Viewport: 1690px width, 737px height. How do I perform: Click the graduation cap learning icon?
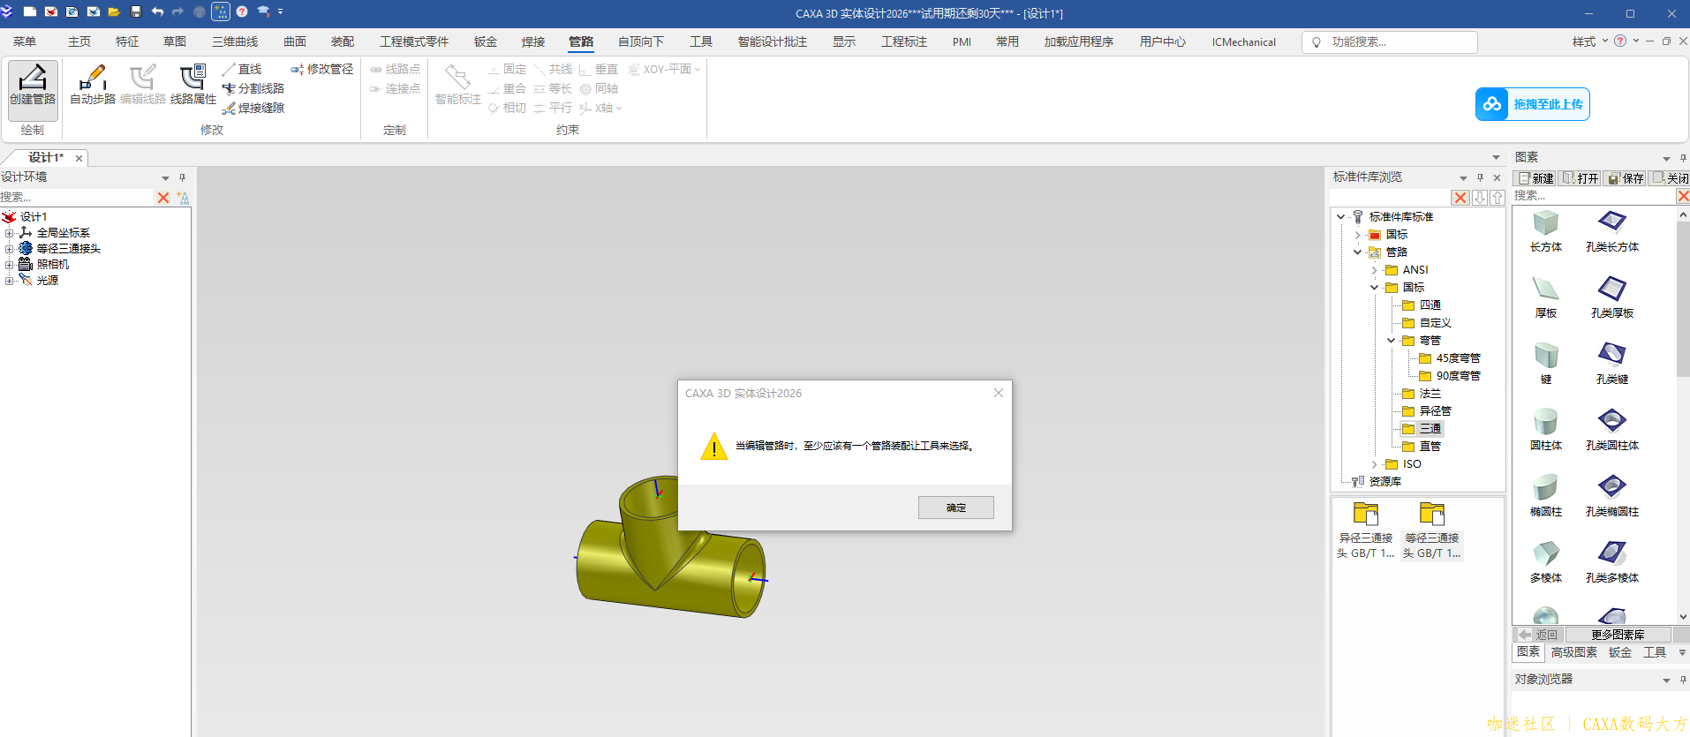click(x=263, y=12)
